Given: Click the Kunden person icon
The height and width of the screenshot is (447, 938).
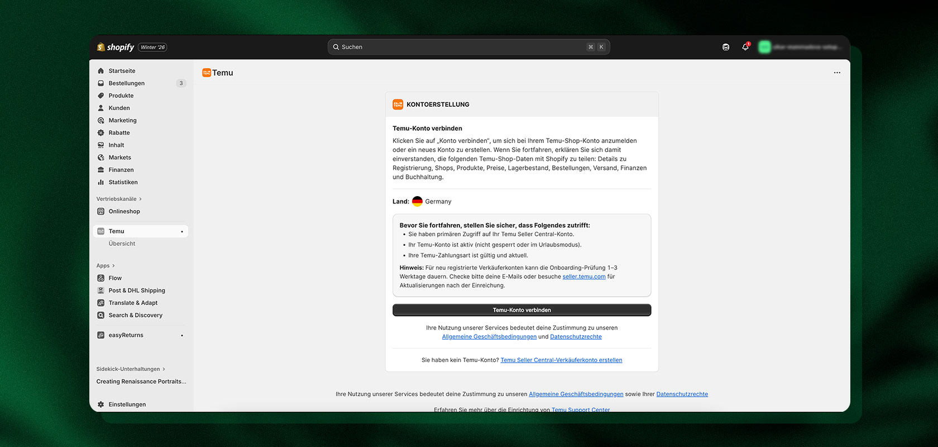Looking at the screenshot, I should click(101, 108).
